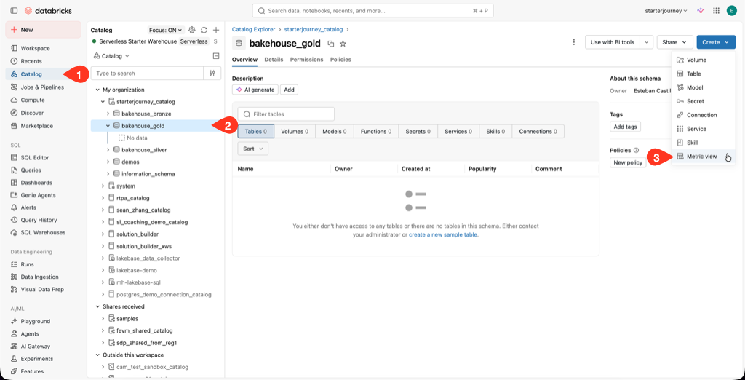The height and width of the screenshot is (380, 745).
Task: Open starterjourney_catalog breadcrumb link
Action: (x=313, y=30)
